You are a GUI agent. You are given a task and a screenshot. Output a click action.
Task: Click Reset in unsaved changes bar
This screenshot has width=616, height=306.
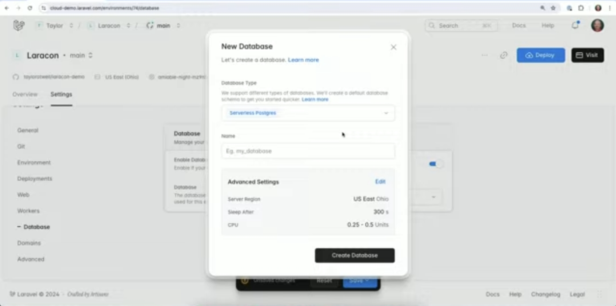tap(324, 281)
